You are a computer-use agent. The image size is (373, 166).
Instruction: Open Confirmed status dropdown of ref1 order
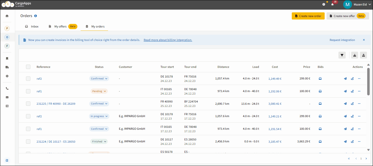[x=99, y=129]
